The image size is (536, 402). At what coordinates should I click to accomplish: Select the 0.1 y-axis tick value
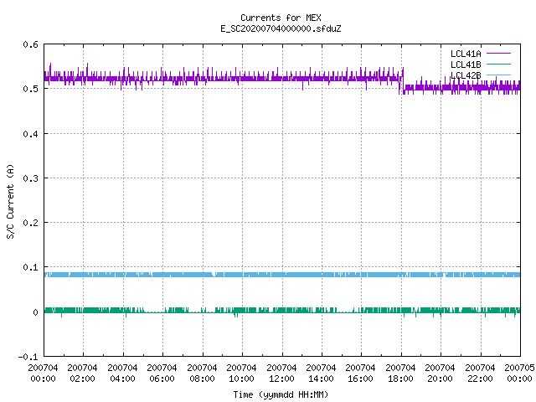30,267
